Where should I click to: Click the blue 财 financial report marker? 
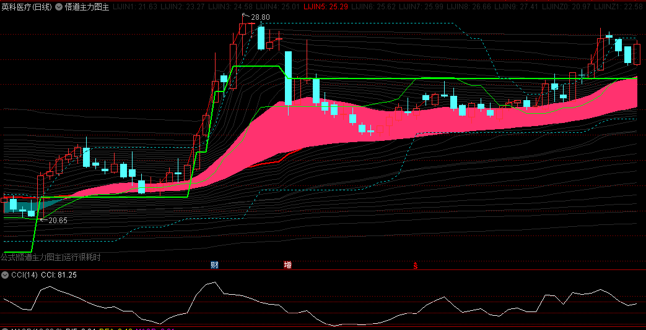click(214, 264)
